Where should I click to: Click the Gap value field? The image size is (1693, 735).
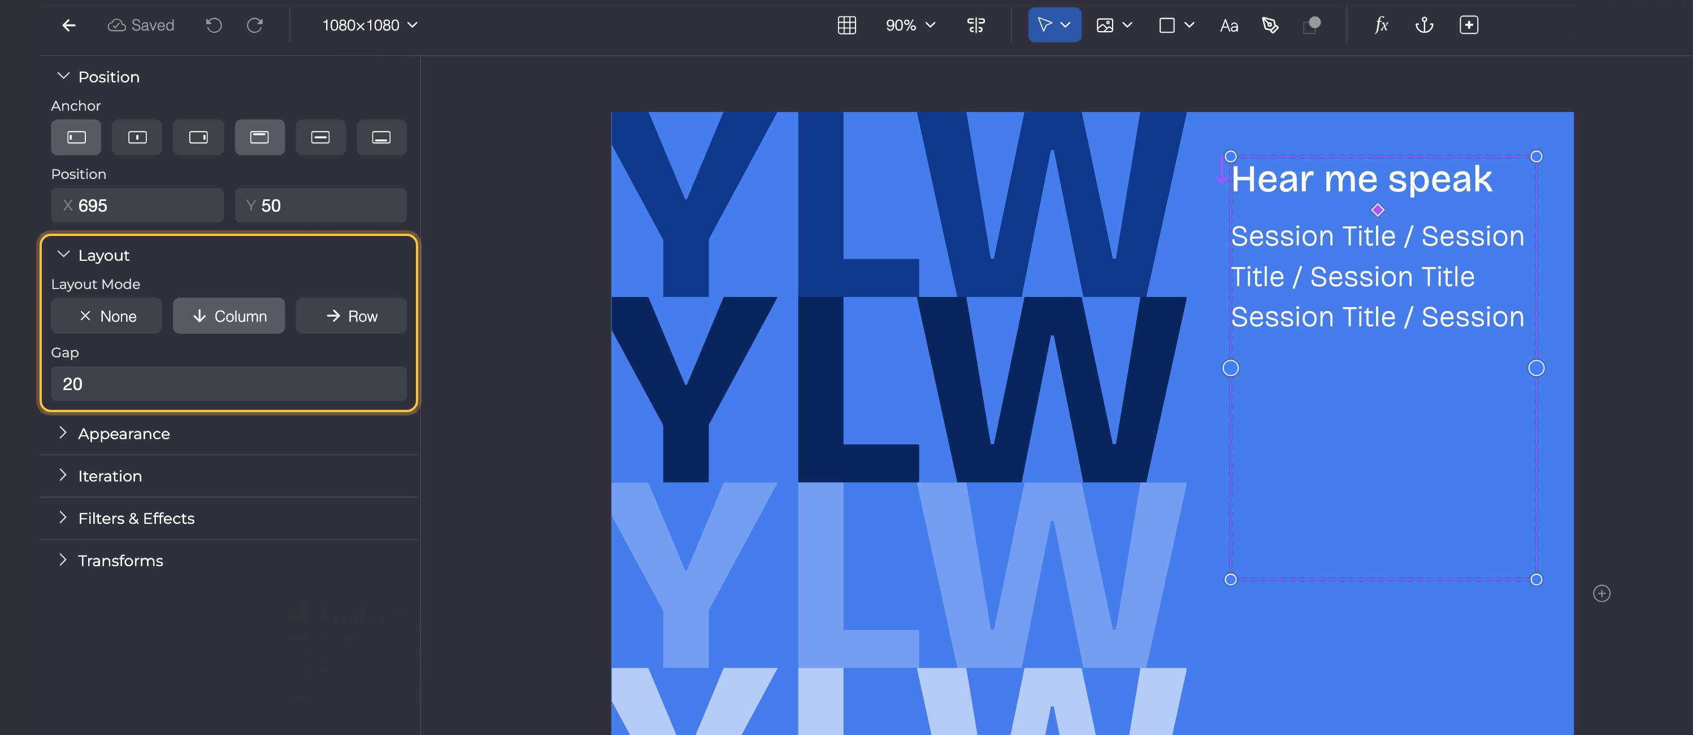point(229,384)
